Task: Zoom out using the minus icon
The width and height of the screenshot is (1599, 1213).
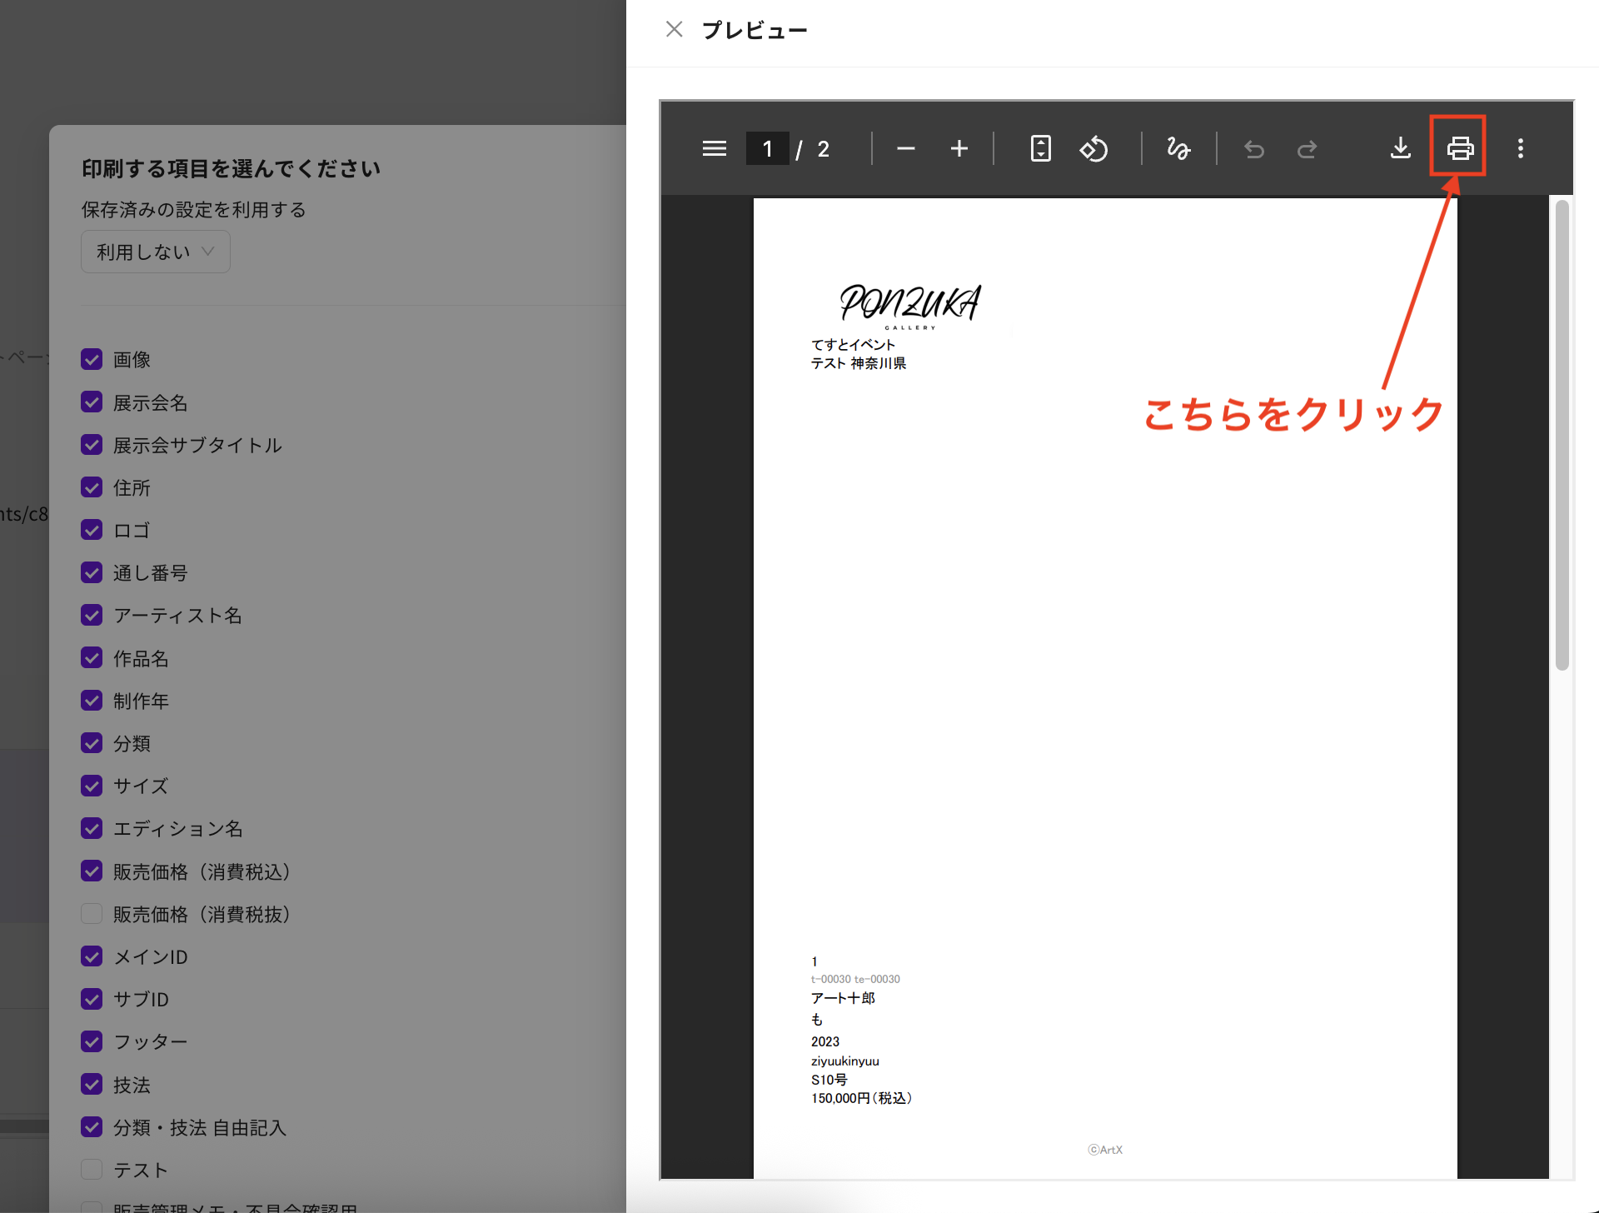Action: click(905, 148)
